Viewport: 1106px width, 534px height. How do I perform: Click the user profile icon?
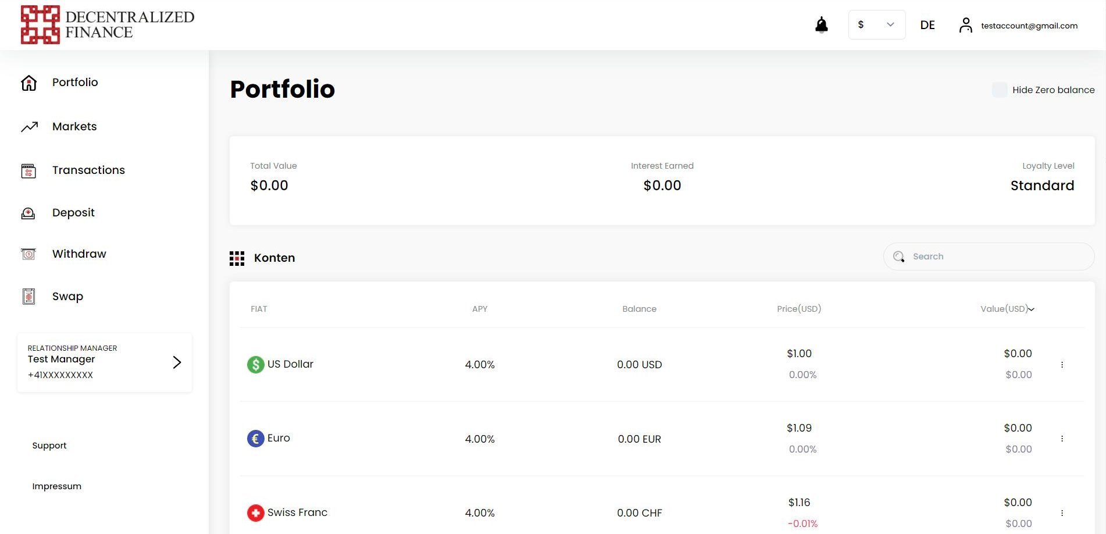click(x=965, y=25)
